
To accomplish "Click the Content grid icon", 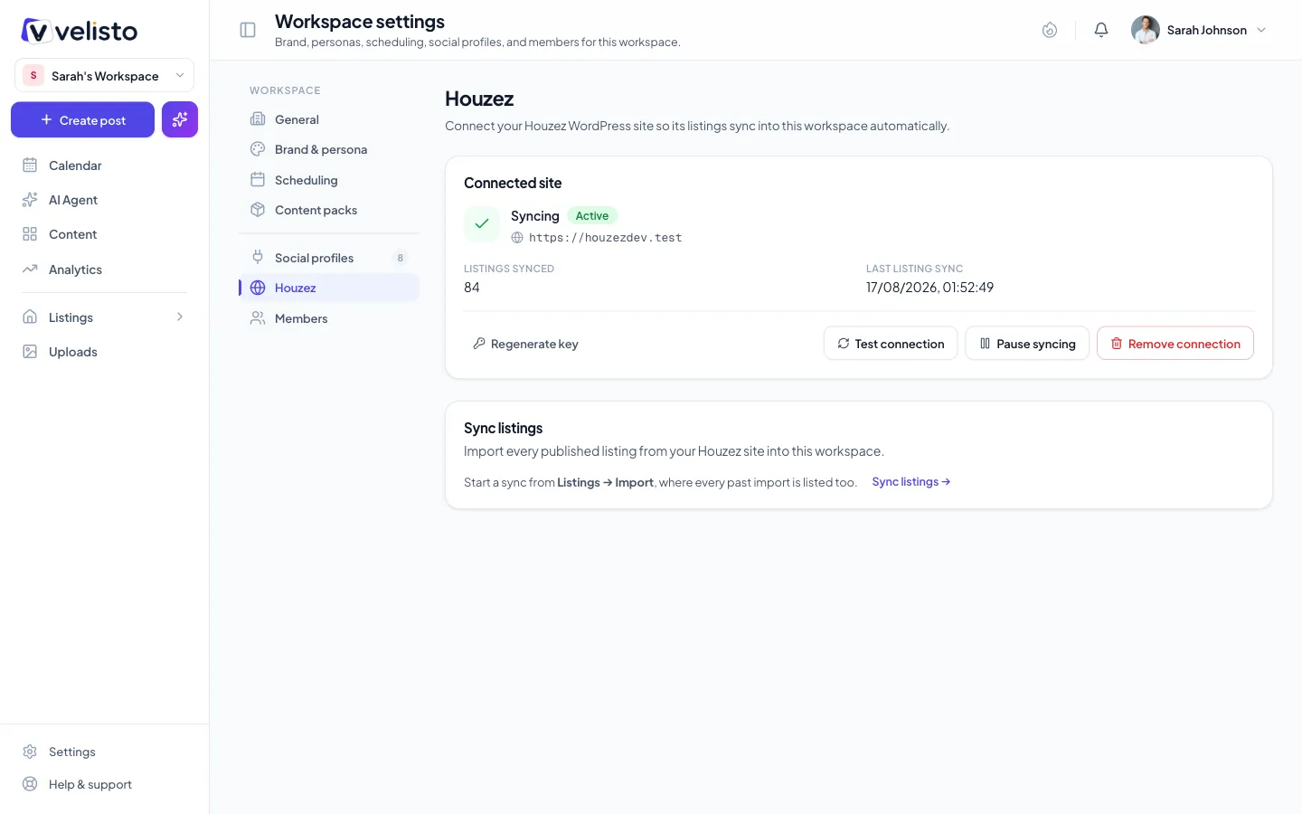I will point(30,234).
